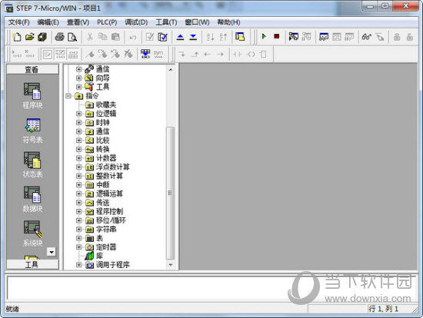Open the Program Block in the view bar
This screenshot has width=423, height=318.
click(x=32, y=95)
